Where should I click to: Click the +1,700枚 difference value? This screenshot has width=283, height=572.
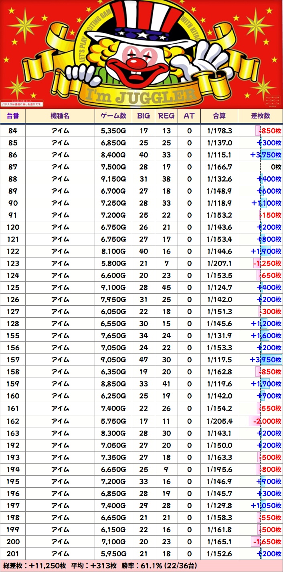267,384
